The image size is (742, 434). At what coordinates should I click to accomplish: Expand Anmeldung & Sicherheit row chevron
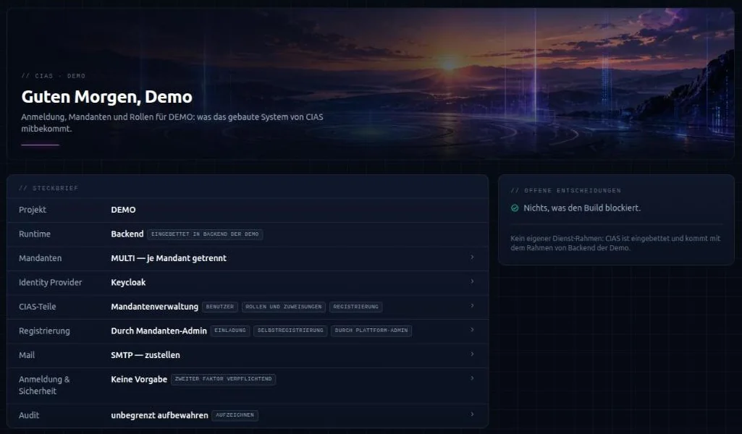(x=472, y=378)
